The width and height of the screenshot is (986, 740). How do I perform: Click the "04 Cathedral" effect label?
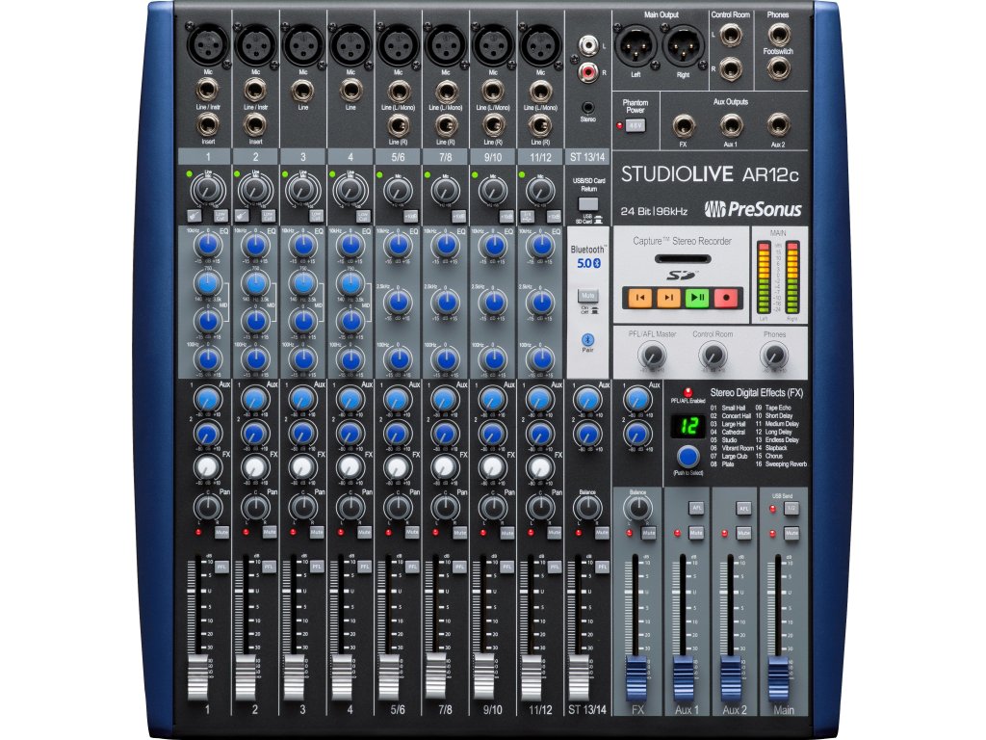point(728,432)
